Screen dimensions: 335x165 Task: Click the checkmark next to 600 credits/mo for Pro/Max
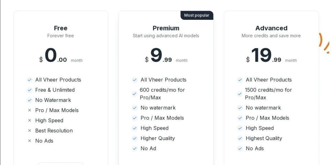click(134, 94)
